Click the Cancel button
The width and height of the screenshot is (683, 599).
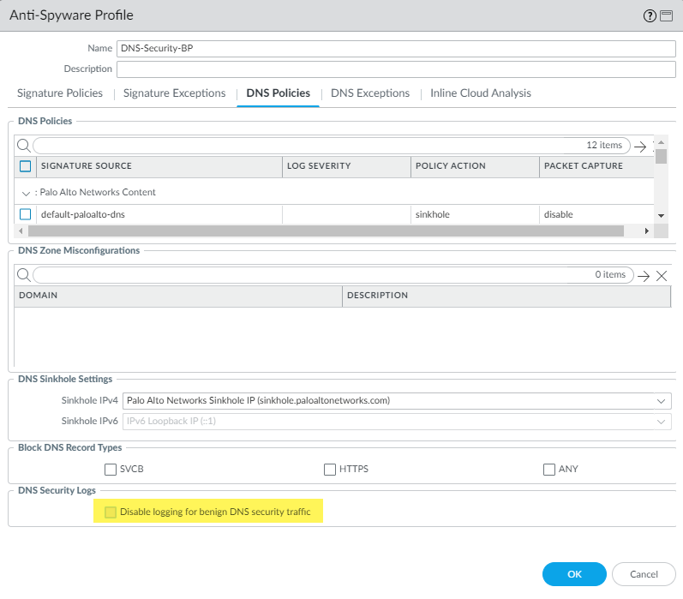(644, 574)
